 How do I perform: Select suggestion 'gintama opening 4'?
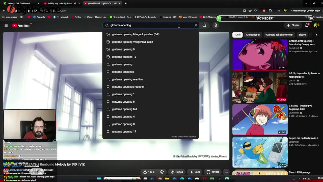coord(151,117)
